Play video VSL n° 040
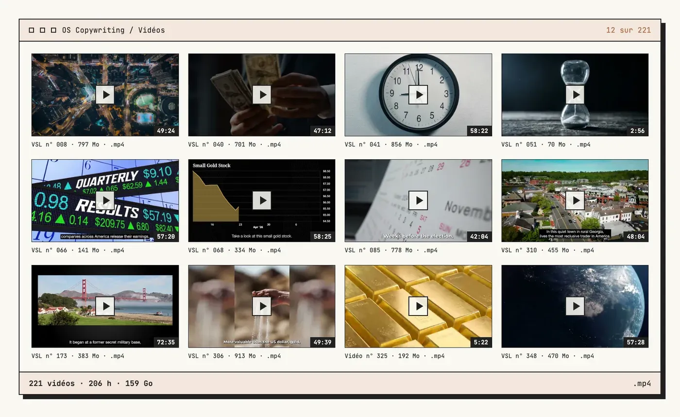The image size is (680, 417). coord(262,95)
